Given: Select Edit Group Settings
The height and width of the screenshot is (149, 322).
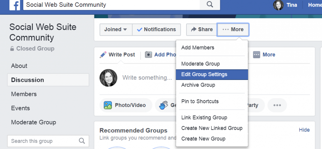Looking at the screenshot, I should [x=212, y=74].
